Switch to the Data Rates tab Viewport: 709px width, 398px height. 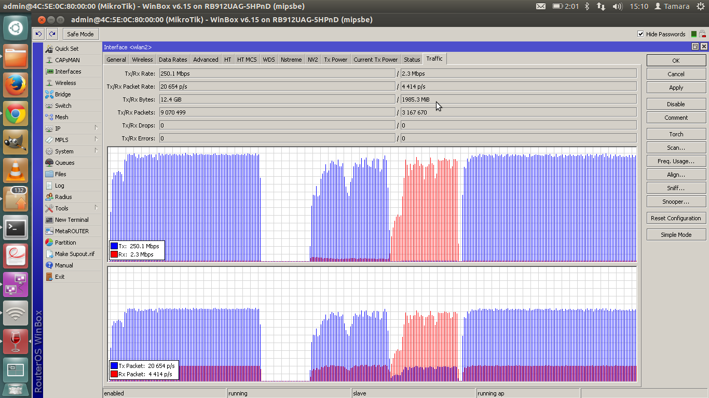click(173, 60)
